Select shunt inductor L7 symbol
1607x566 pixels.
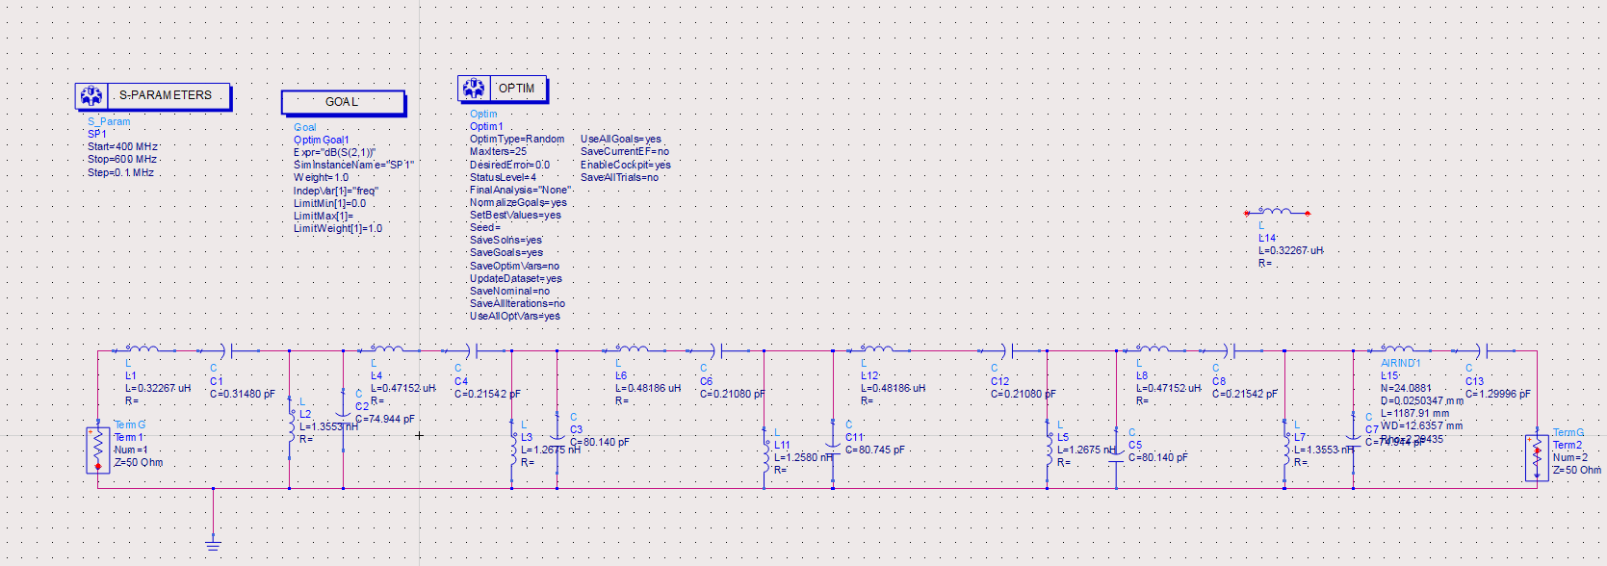pyautogui.click(x=1285, y=450)
